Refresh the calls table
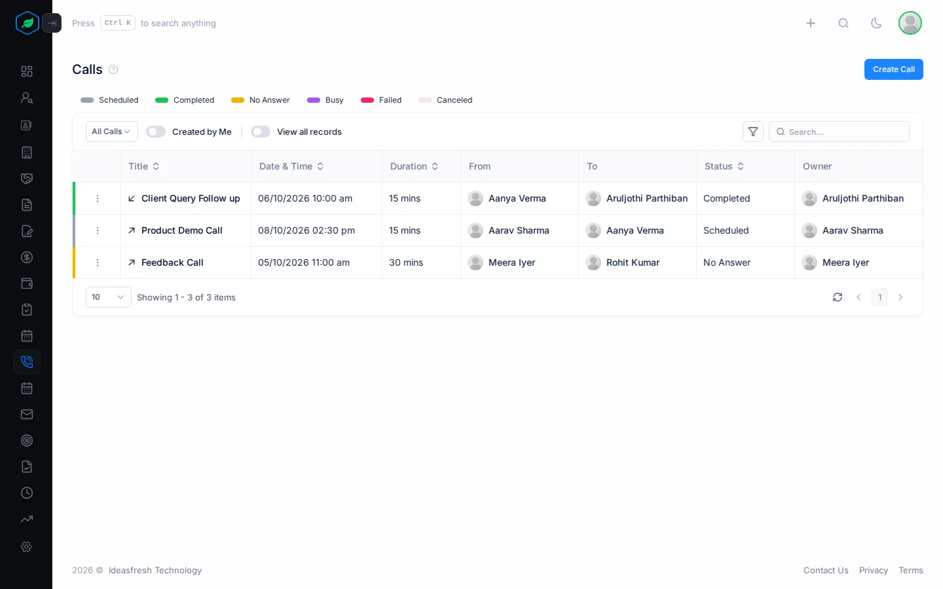 click(x=838, y=297)
